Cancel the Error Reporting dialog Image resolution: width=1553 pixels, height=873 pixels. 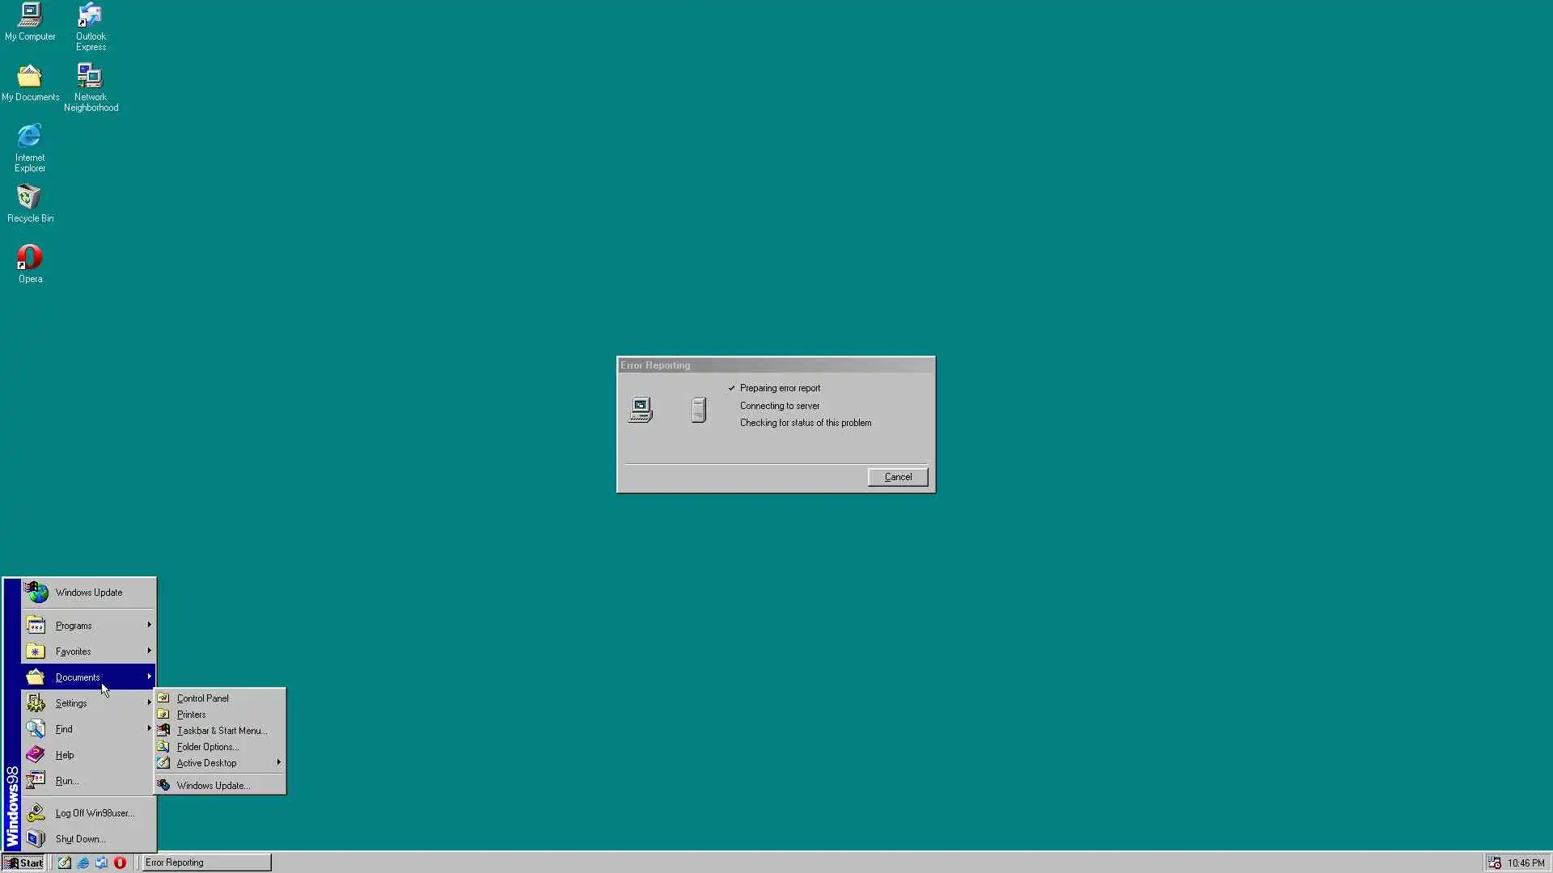(897, 477)
